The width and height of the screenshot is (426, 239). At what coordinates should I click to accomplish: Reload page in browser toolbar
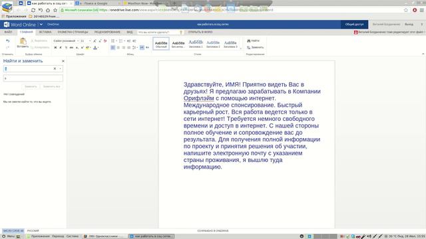tap(33, 10)
